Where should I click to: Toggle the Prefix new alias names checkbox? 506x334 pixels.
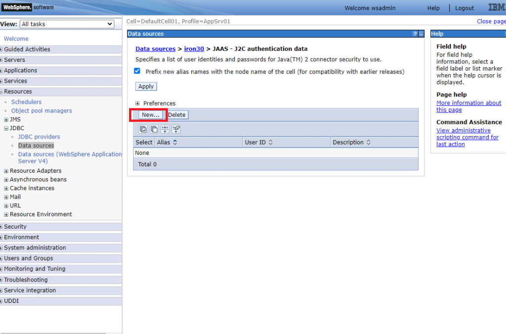pyautogui.click(x=137, y=71)
